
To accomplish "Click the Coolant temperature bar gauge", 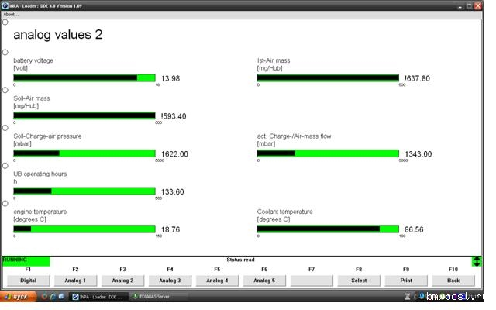I will 328,229.
